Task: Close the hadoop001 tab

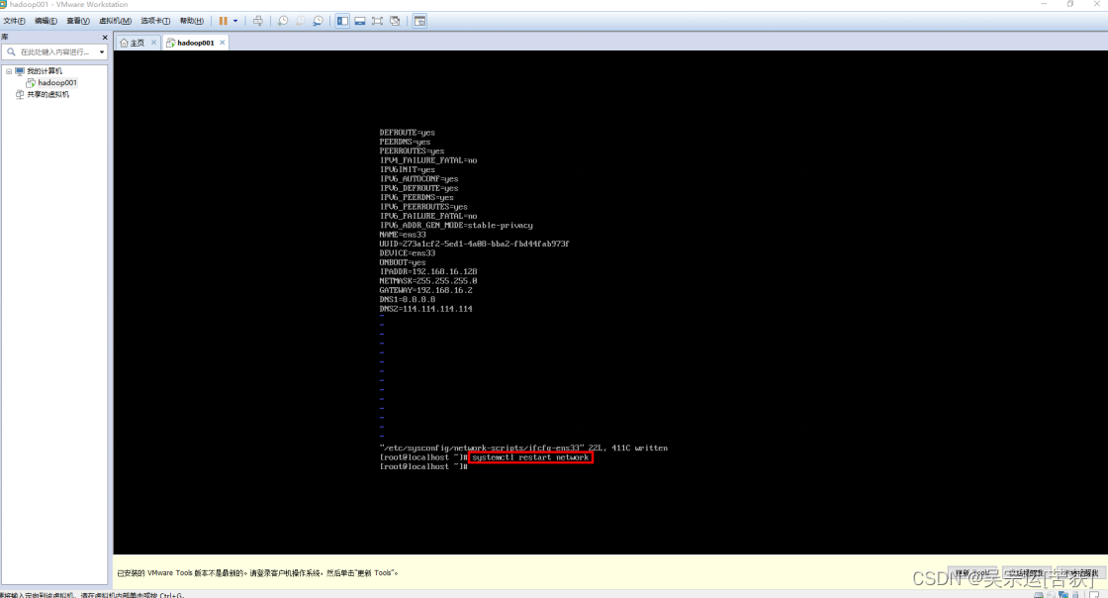Action: (x=222, y=43)
